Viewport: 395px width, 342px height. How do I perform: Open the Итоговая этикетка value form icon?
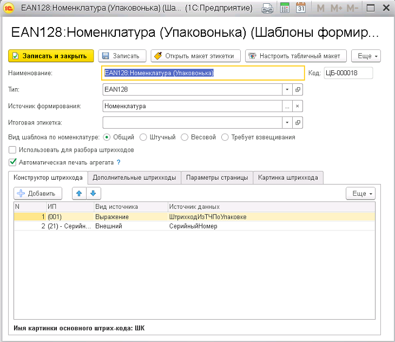point(298,123)
